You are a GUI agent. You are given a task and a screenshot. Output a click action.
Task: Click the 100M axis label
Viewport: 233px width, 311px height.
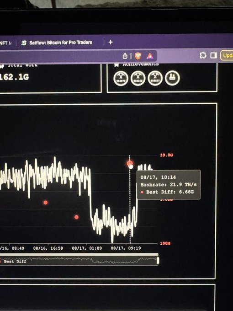pos(165,243)
